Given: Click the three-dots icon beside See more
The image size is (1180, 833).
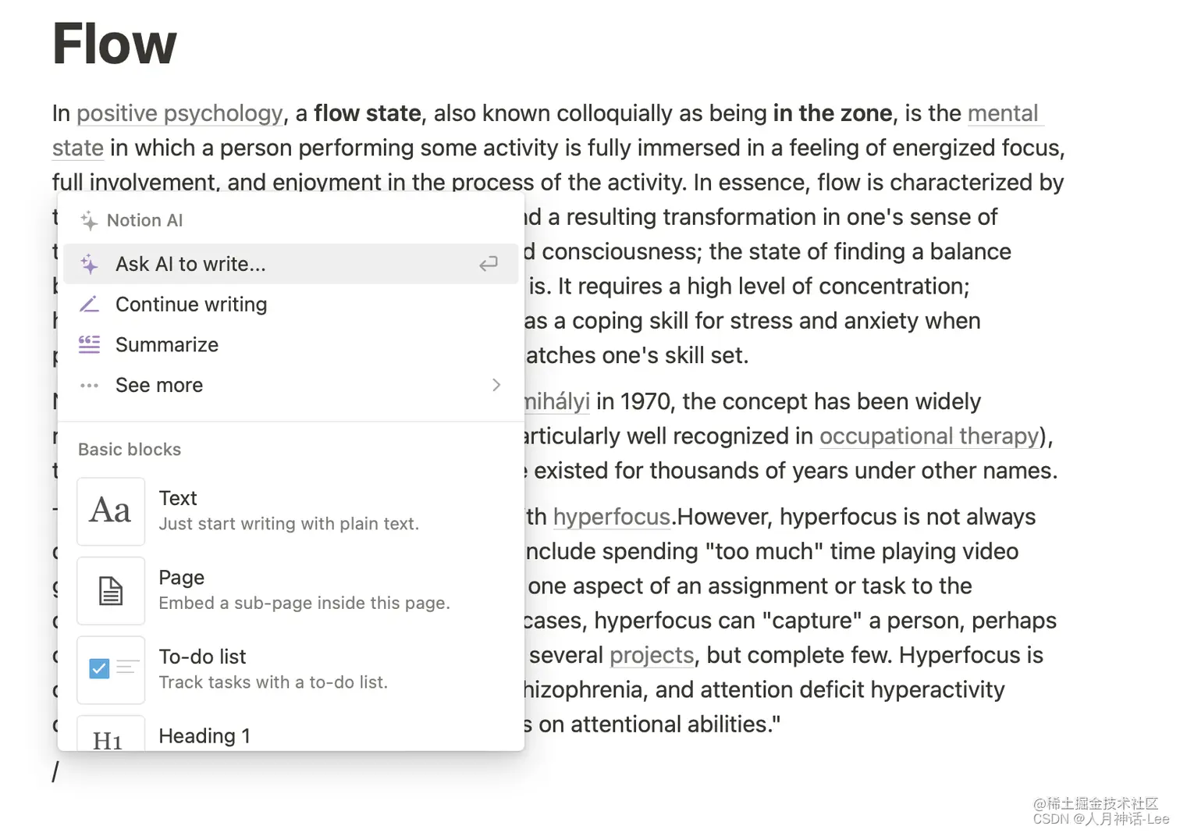Looking at the screenshot, I should click(89, 385).
